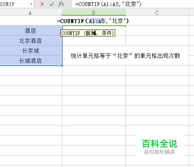Screen dimensions: 194x167
Task: Confirm formula with the green checkmark
Action: [52, 4]
